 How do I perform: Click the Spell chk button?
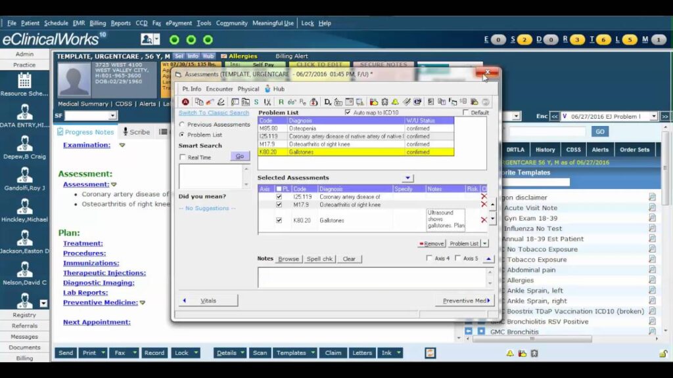(x=319, y=259)
